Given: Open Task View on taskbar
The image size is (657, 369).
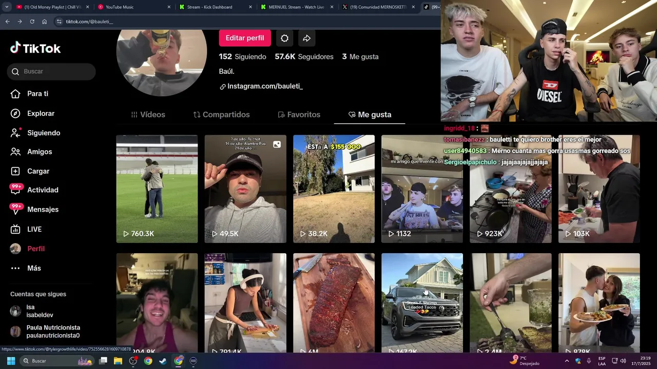Looking at the screenshot, I should (x=103, y=361).
